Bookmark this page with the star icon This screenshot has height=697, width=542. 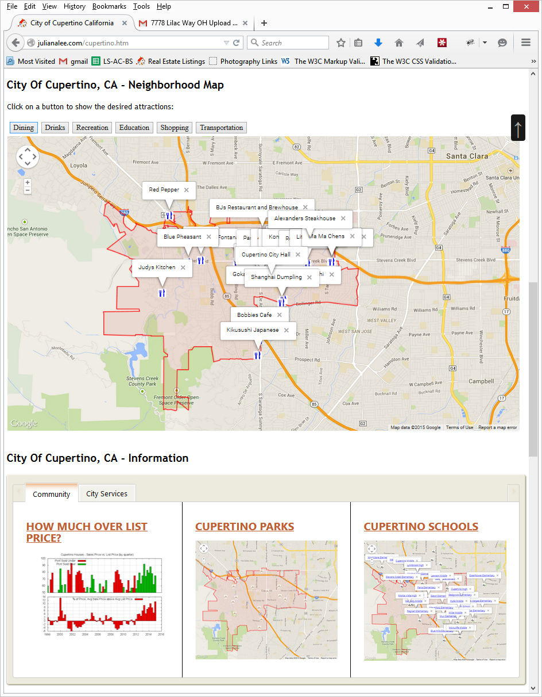pos(341,43)
